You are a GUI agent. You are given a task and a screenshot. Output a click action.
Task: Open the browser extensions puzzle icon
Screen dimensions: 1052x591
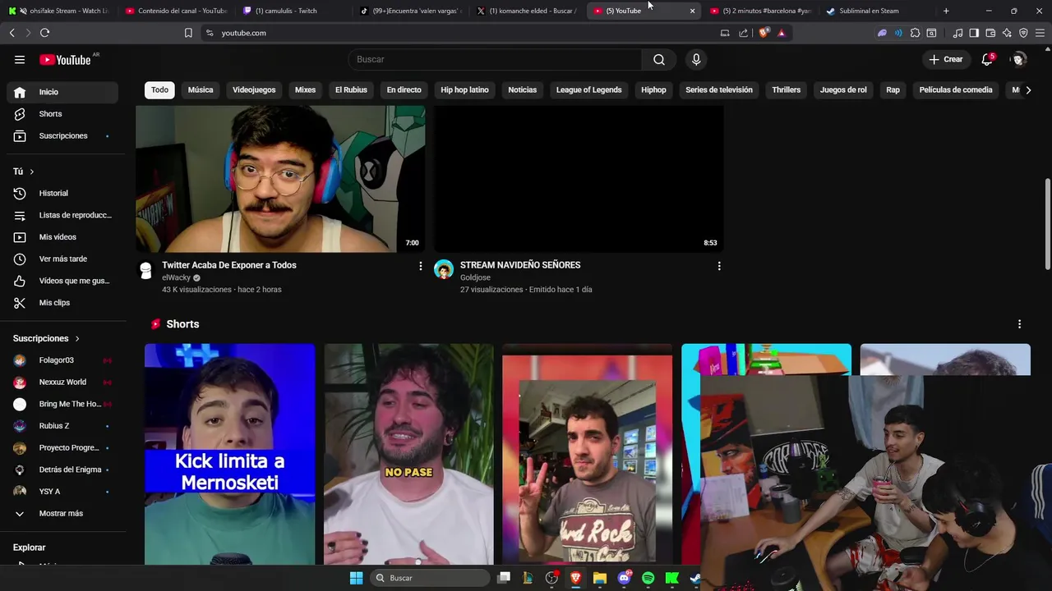click(x=915, y=33)
